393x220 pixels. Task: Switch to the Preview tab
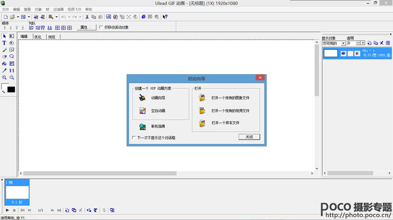pyautogui.click(x=52, y=37)
